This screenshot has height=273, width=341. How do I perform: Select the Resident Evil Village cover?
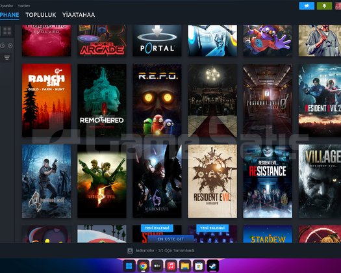pos(320,181)
